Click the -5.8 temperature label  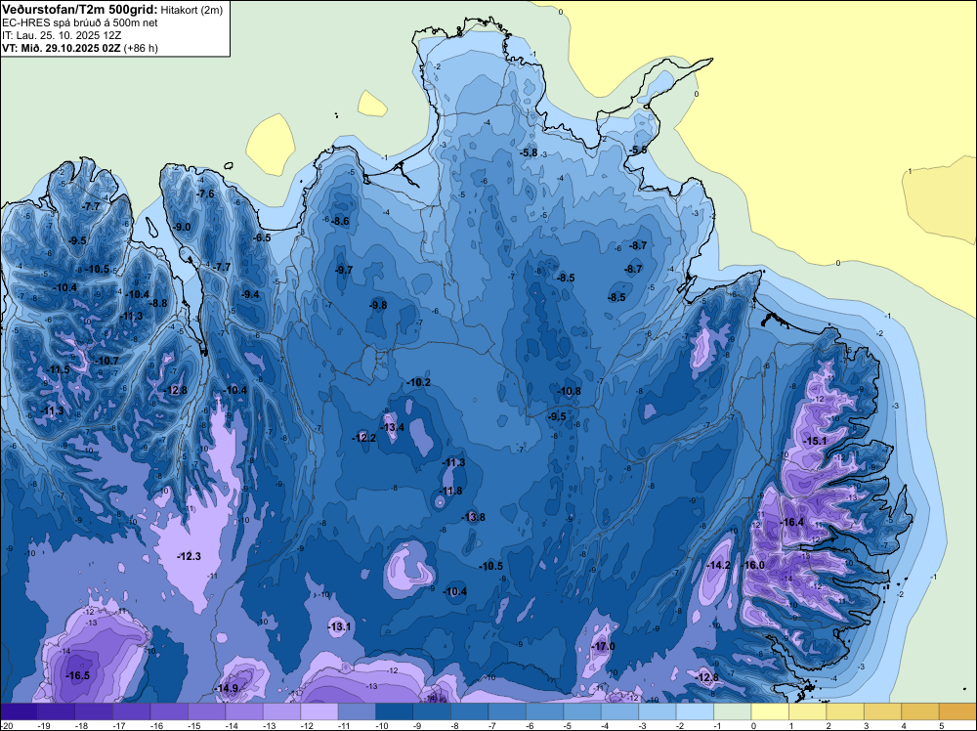[x=528, y=152]
